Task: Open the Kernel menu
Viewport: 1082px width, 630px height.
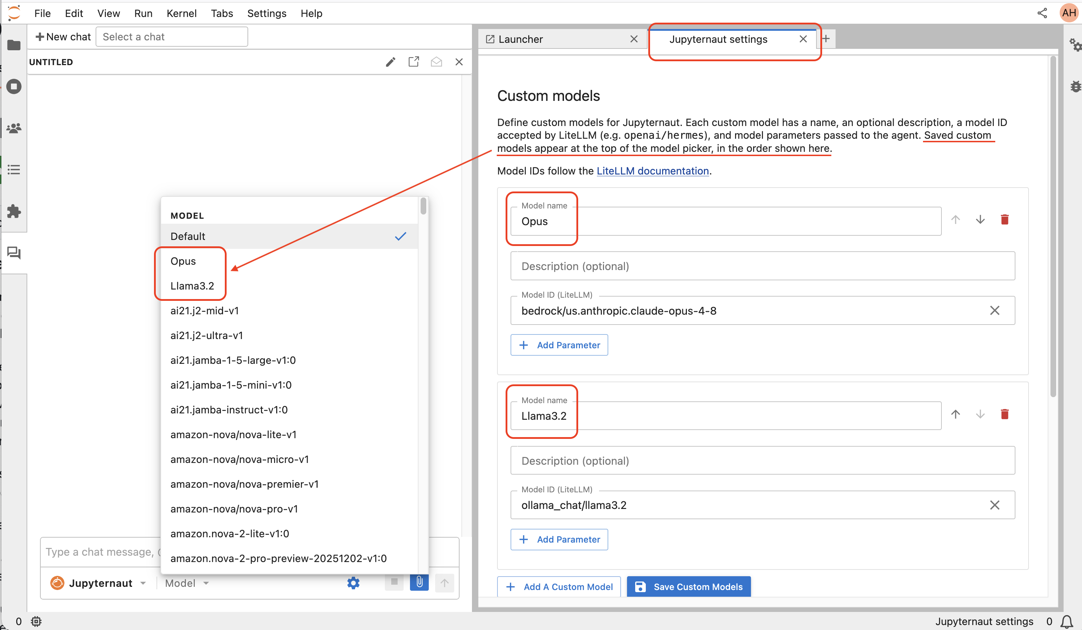Action: pos(181,13)
